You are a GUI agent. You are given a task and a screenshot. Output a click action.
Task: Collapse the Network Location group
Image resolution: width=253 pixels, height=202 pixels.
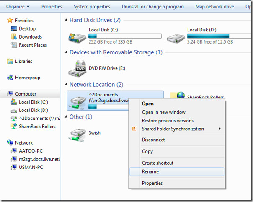click(x=66, y=85)
